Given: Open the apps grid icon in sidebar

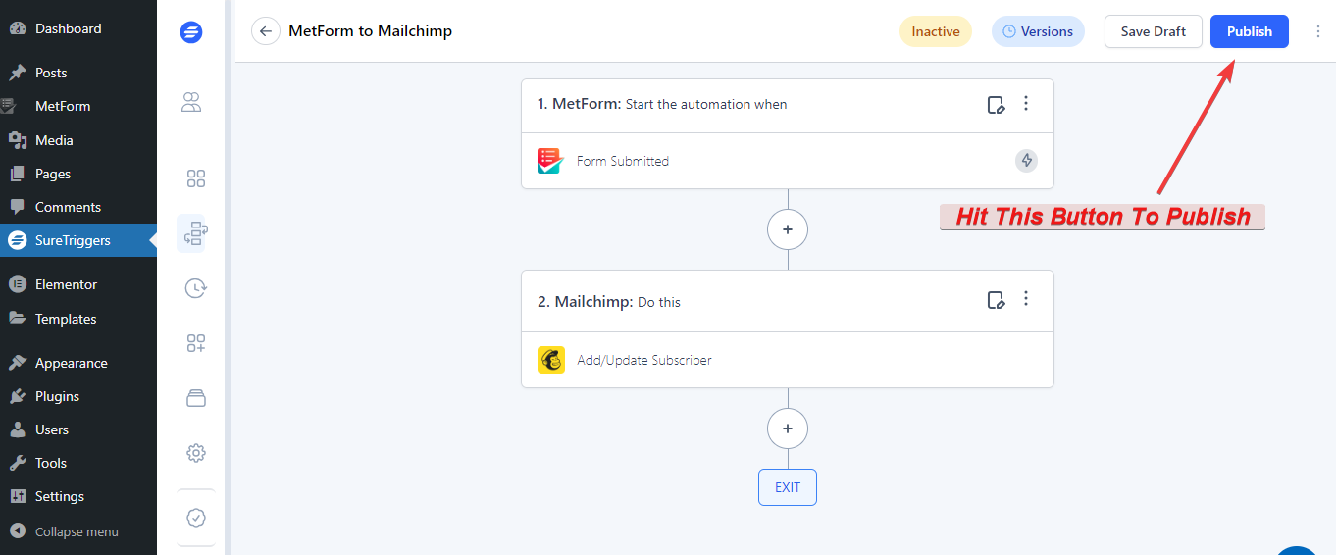Looking at the screenshot, I should [x=195, y=178].
